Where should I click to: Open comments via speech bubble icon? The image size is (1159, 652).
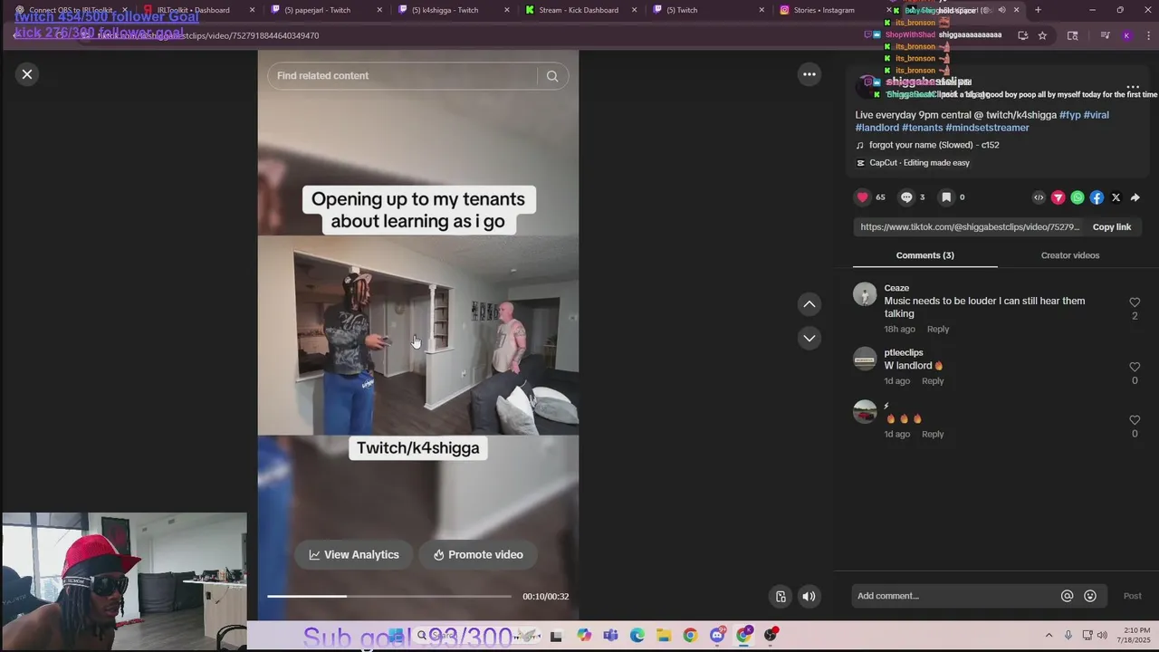[x=905, y=197]
